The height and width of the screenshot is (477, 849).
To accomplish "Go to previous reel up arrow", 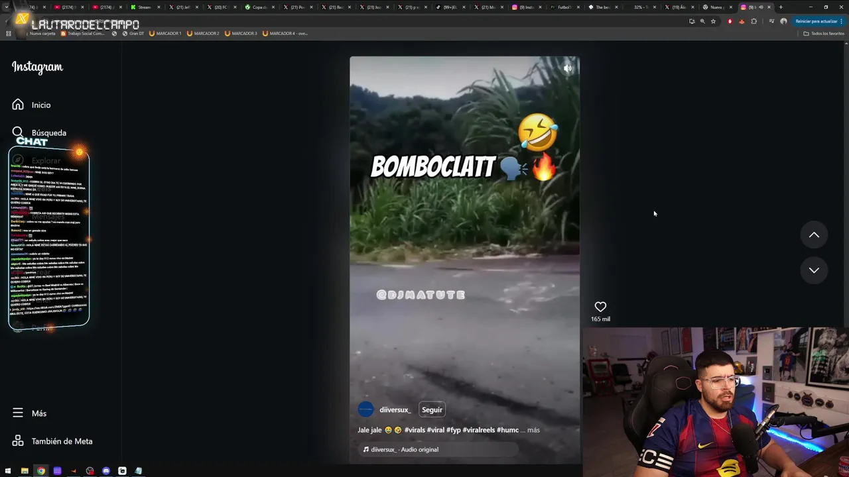I will 814,235.
